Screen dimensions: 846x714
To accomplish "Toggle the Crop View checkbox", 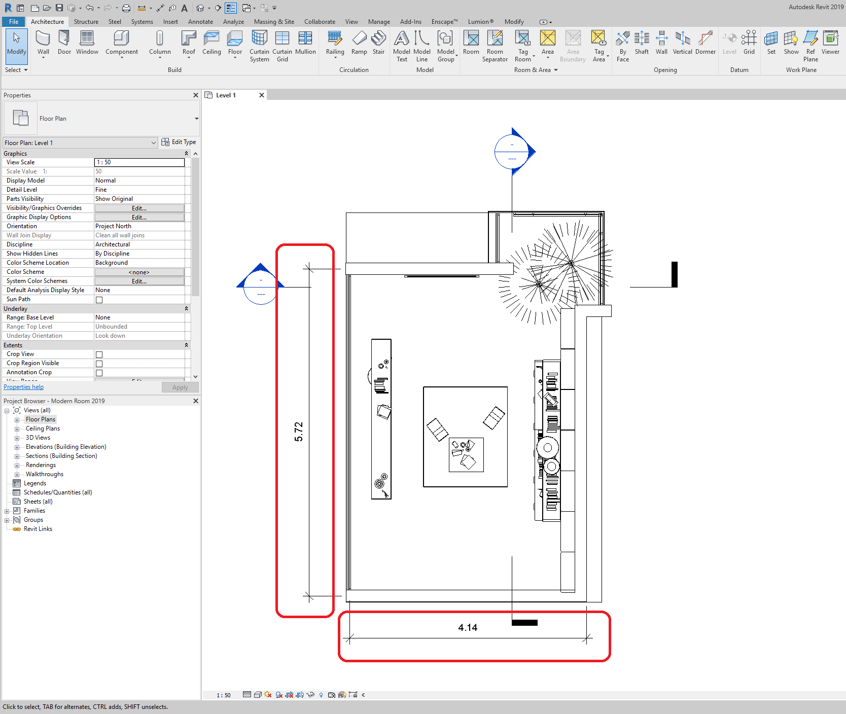I will (x=99, y=354).
